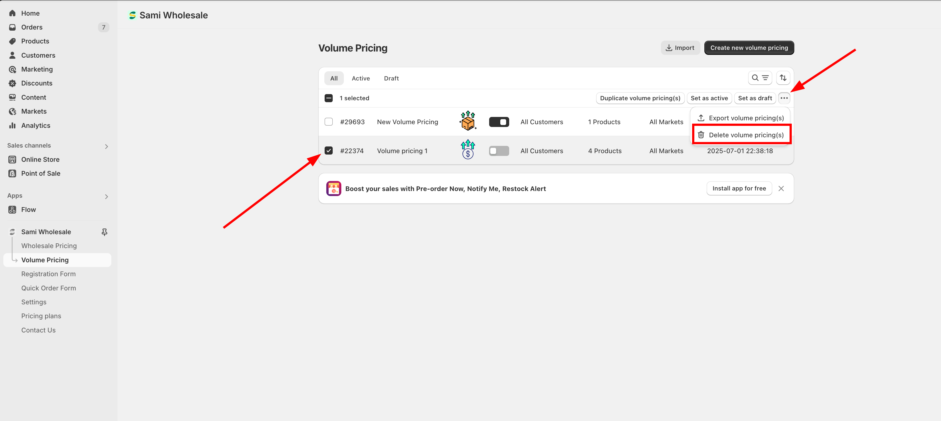
Task: Deselect all with the header checkbox
Action: point(329,98)
